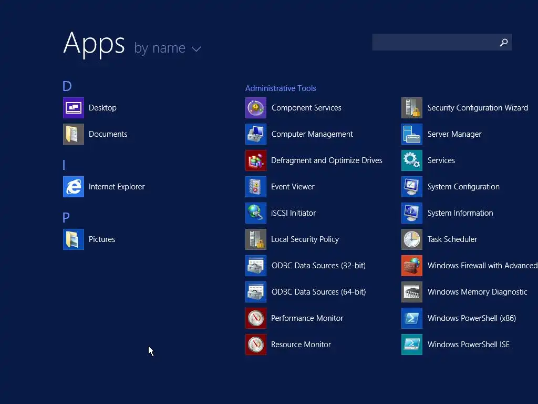Image resolution: width=538 pixels, height=404 pixels.
Task: Click the 'Computer Management' label
Action: pos(312,134)
